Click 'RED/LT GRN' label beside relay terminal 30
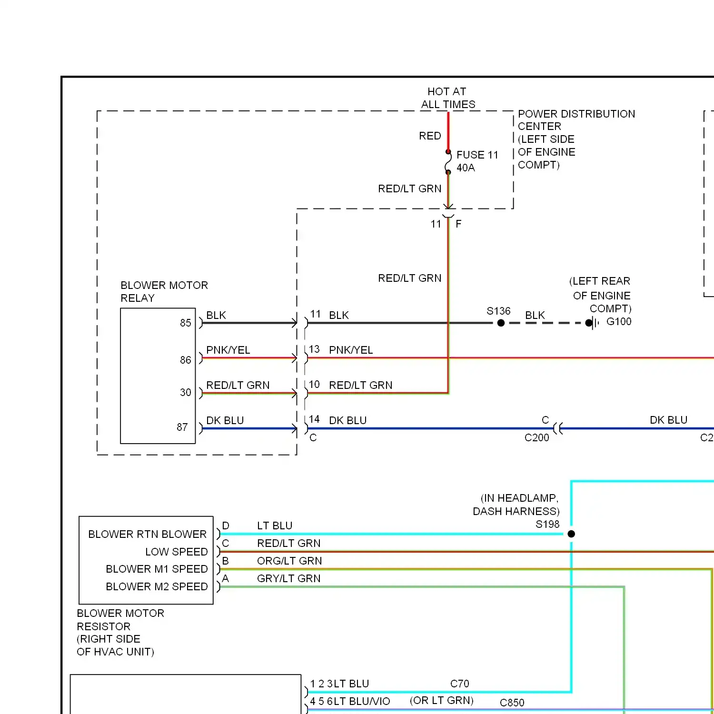Image resolution: width=714 pixels, height=714 pixels. coord(238,385)
